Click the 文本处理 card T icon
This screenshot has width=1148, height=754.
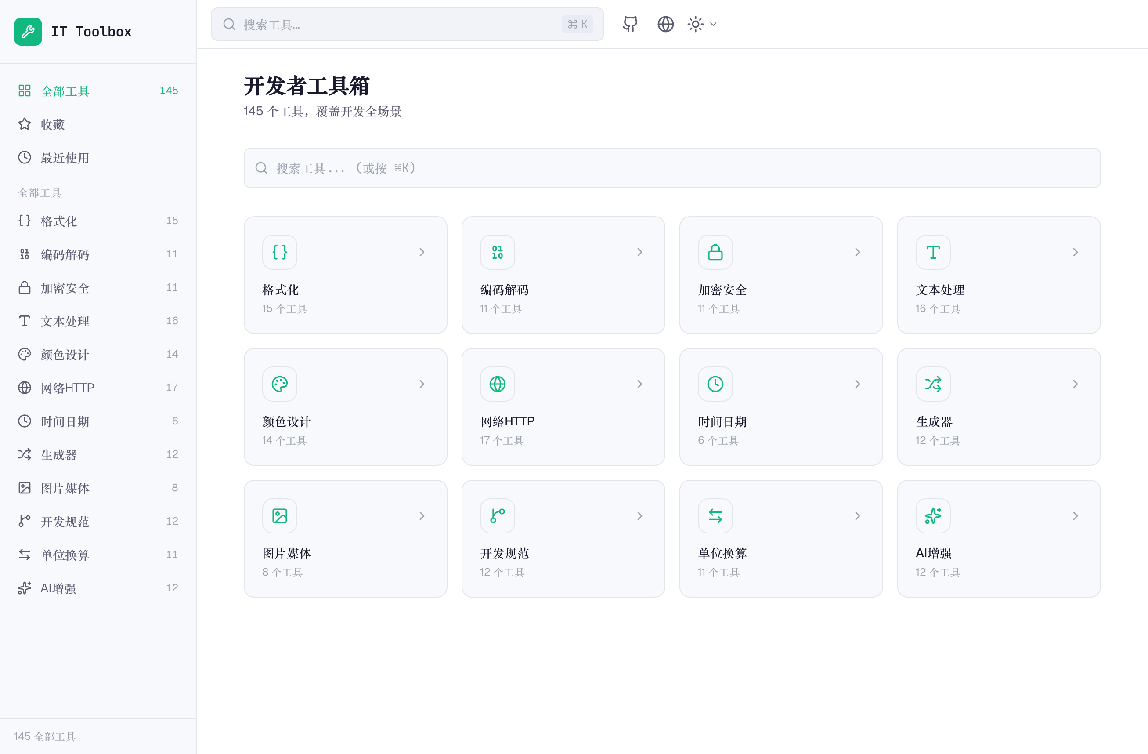coord(933,252)
